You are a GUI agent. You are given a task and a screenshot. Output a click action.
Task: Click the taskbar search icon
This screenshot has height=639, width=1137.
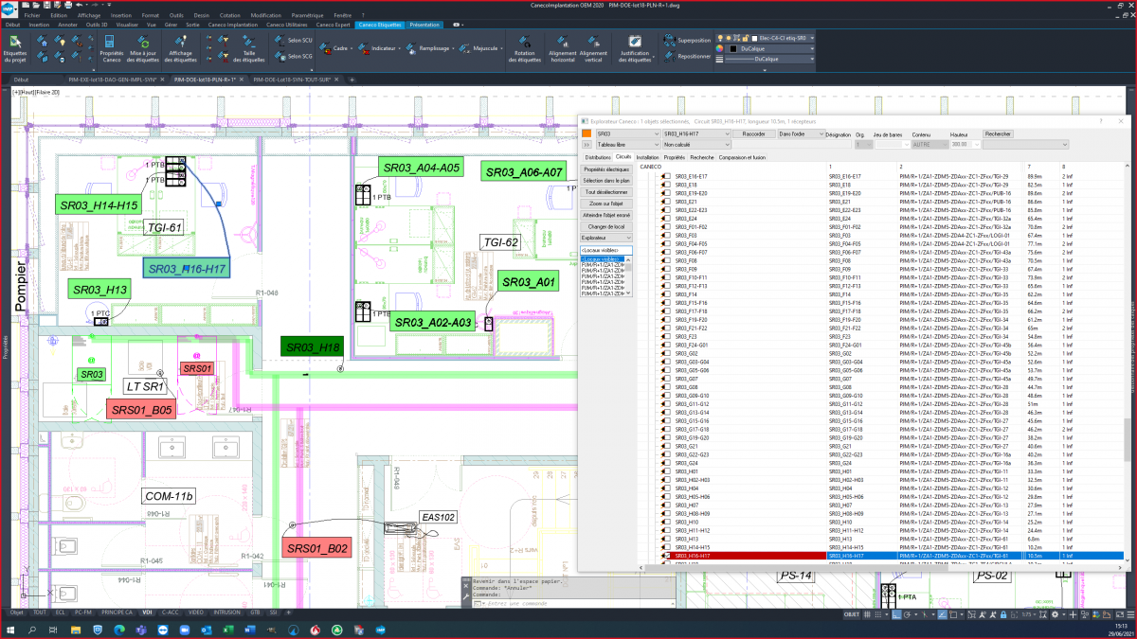[32, 629]
